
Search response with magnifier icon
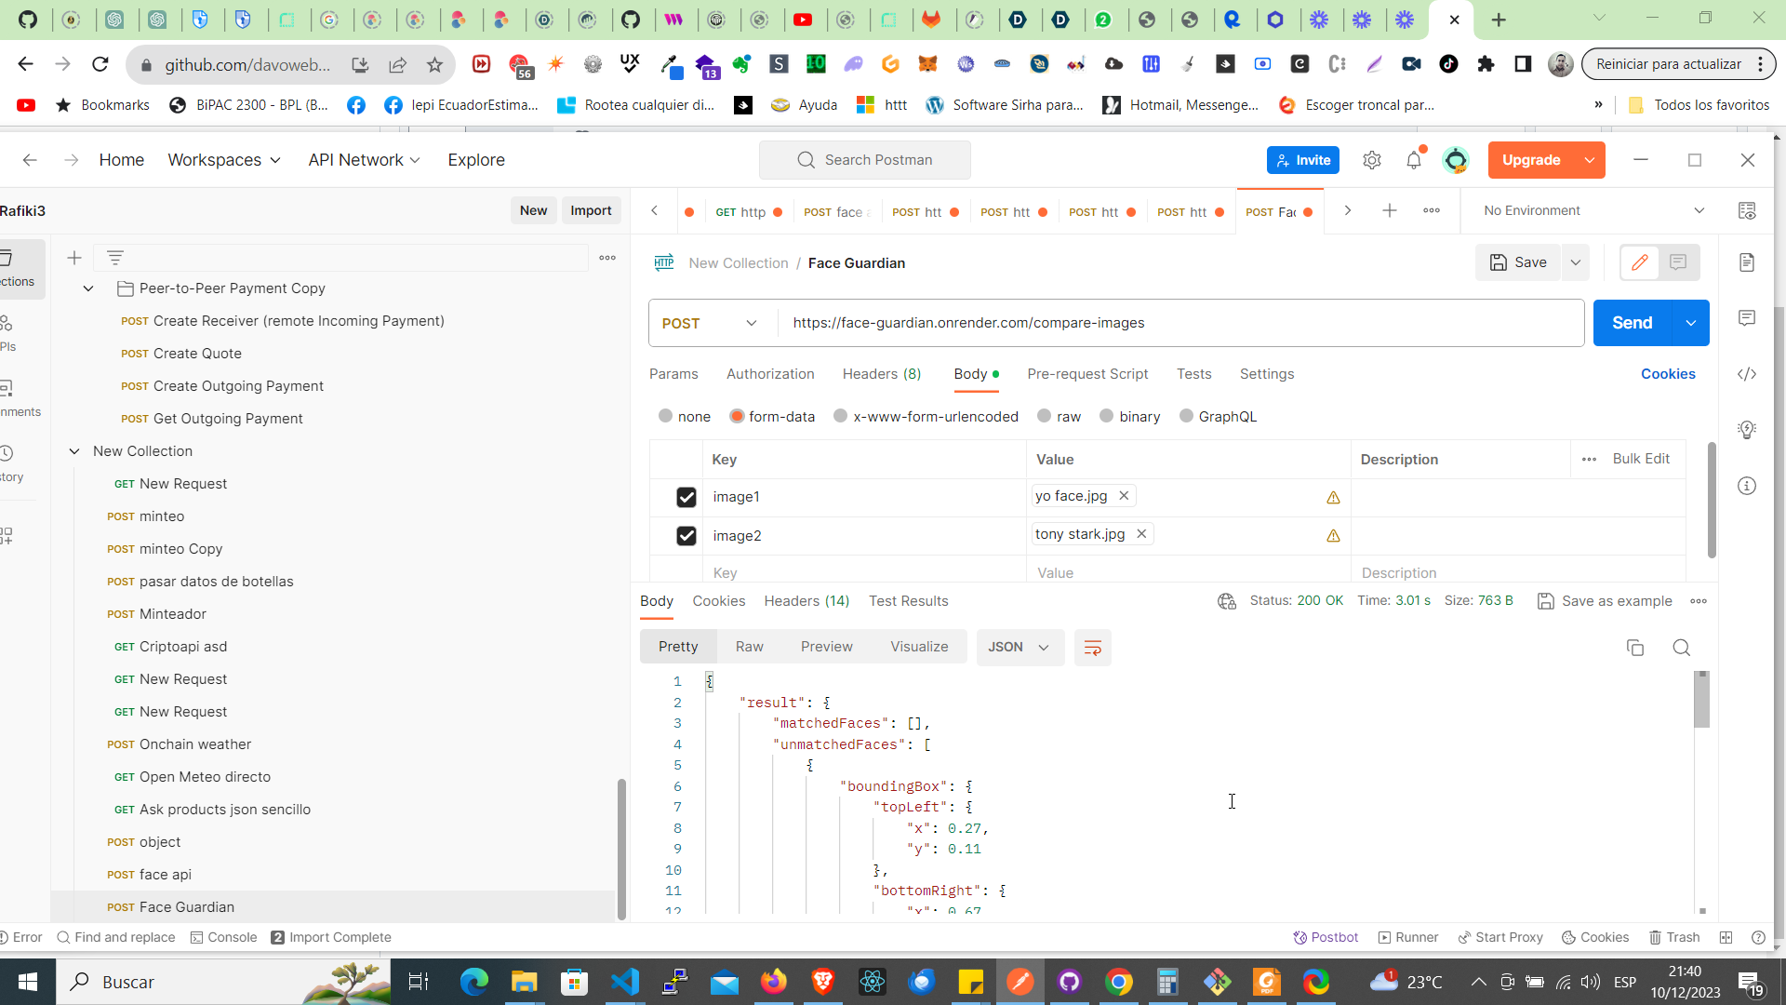pos(1681,648)
